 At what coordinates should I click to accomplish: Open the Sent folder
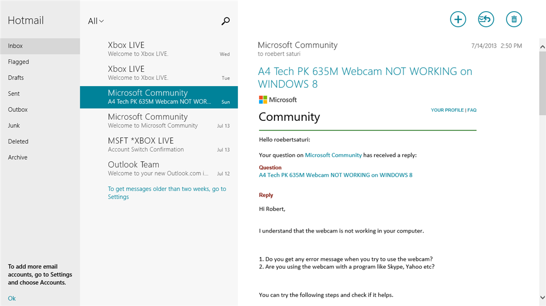click(40, 94)
